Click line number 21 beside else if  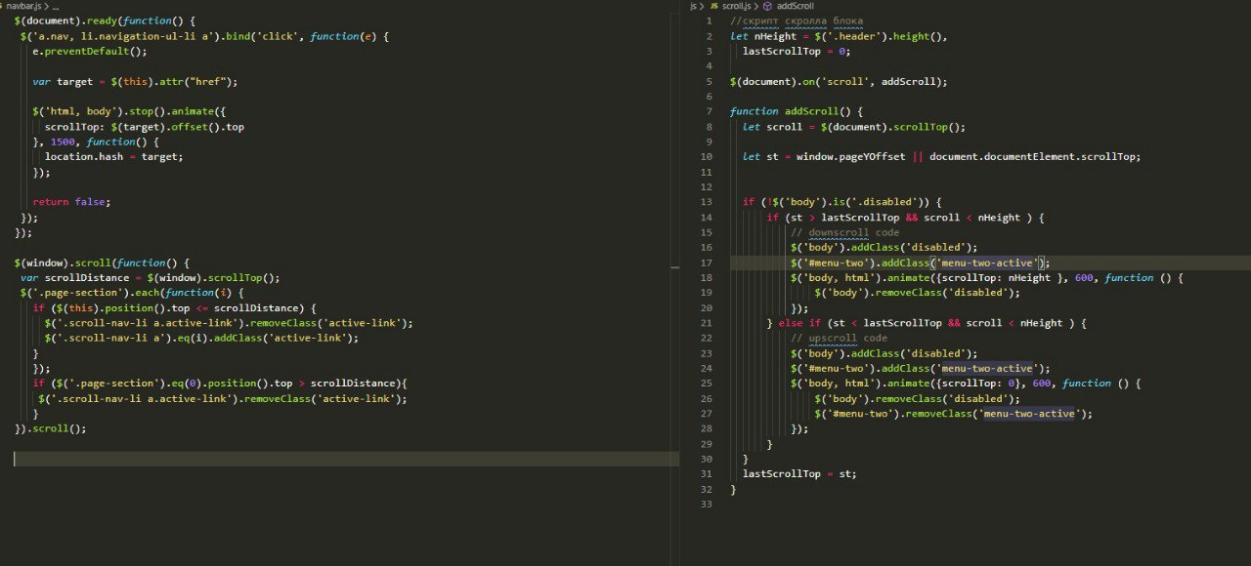[708, 323]
